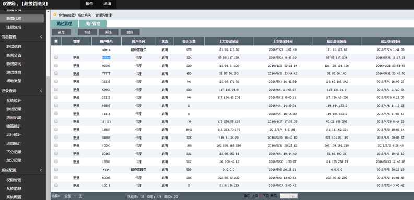Click the 登录次数 column header

[x=189, y=41]
